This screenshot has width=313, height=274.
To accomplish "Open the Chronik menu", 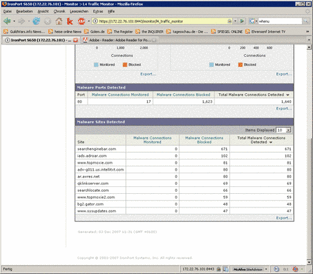I will coord(60,12).
